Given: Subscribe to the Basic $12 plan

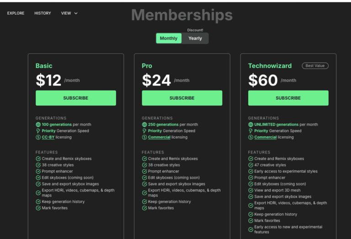Looking at the screenshot, I should click(76, 98).
